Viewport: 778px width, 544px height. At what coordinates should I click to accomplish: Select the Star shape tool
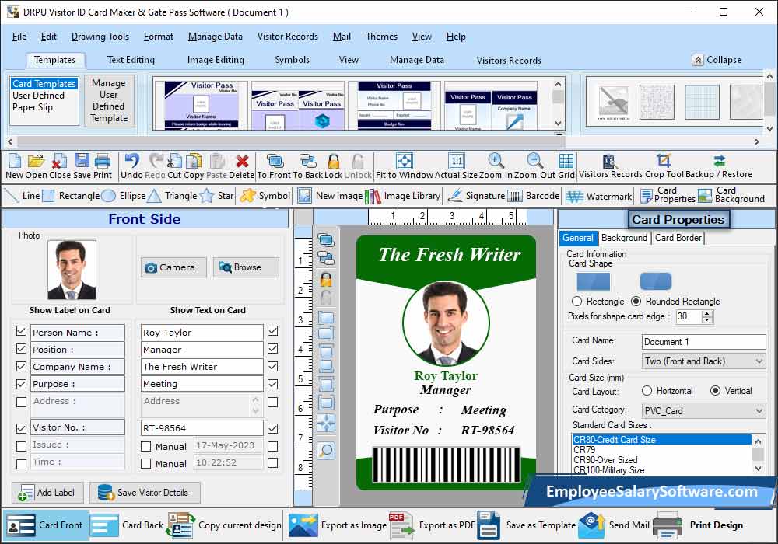coord(216,196)
